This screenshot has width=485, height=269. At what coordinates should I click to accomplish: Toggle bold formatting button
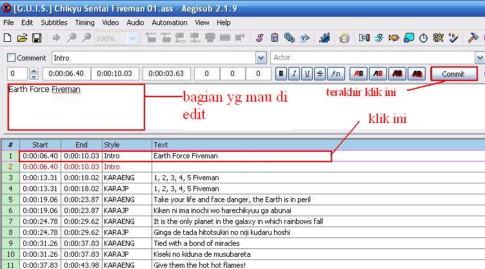(x=281, y=74)
